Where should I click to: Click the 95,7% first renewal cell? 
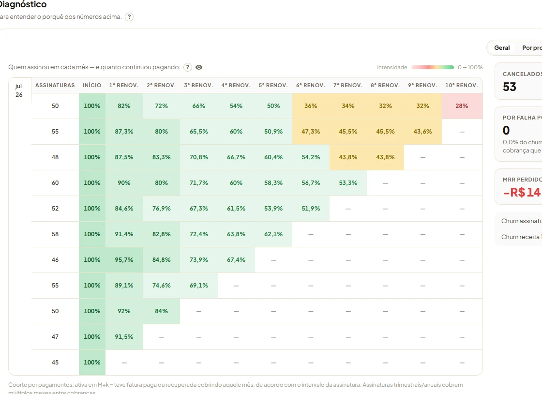[x=124, y=260]
